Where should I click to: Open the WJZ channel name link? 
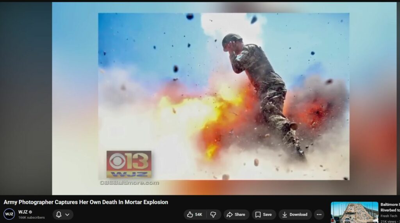tap(23, 212)
